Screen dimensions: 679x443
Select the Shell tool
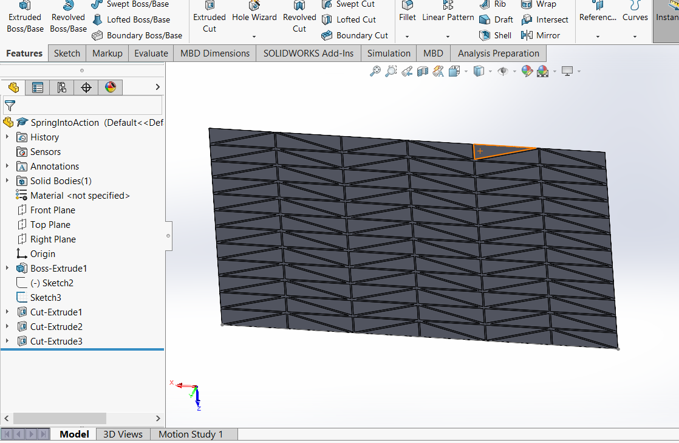496,35
